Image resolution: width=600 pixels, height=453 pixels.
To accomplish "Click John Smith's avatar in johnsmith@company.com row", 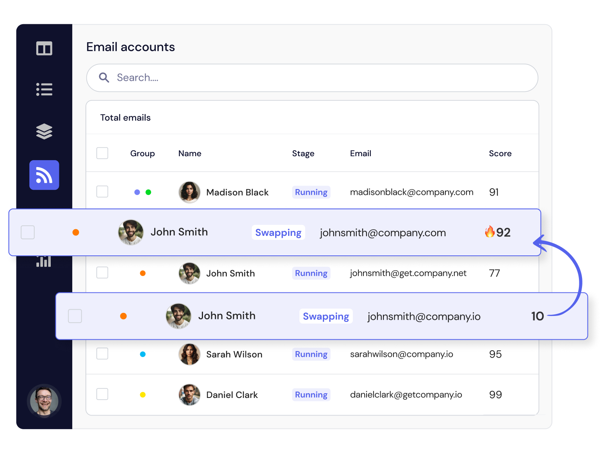I will [x=131, y=232].
